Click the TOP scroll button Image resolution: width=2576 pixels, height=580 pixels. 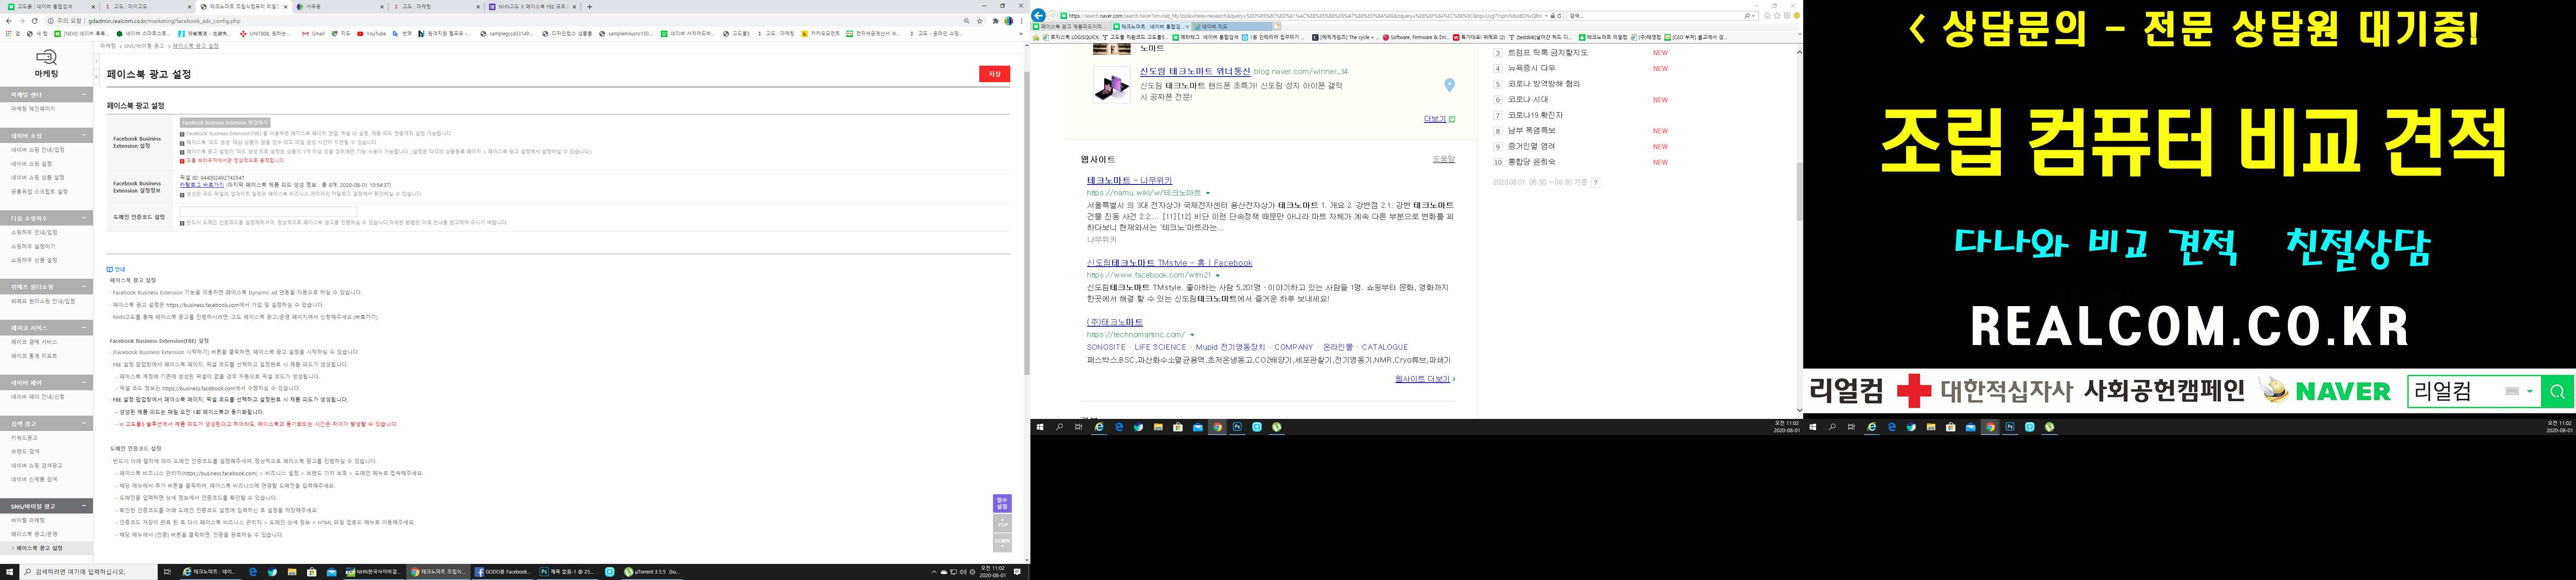[1002, 523]
